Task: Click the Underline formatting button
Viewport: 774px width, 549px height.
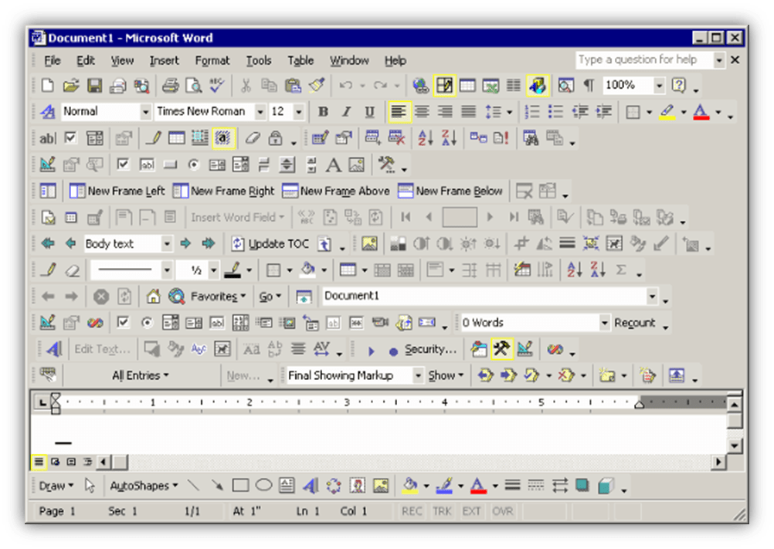Action: [370, 112]
